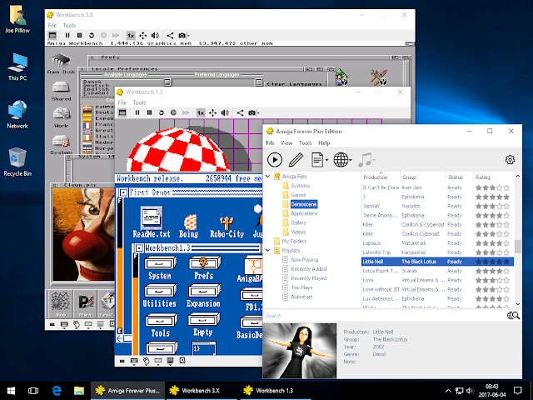Toggle 1x speed in Workbench 1.3 toolbar
533x400 pixels.
[201, 112]
